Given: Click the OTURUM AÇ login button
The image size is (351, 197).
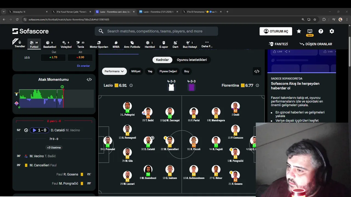Looking at the screenshot, I should pos(276,31).
